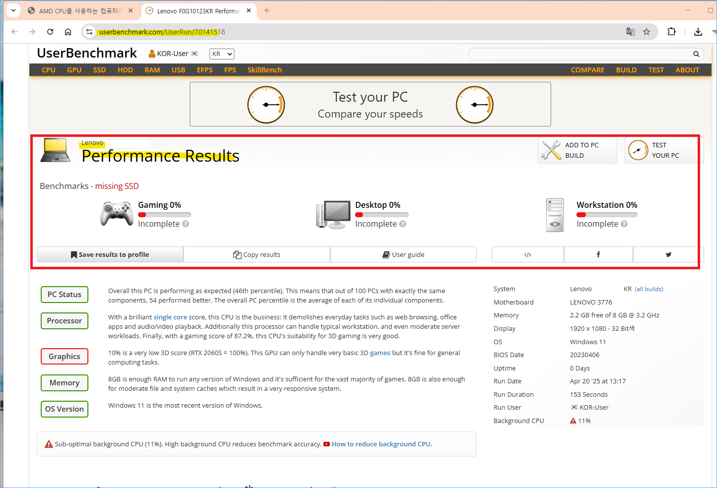The height and width of the screenshot is (488, 717).
Task: Click the help icon next to Desktop Incomplete
Action: point(403,224)
